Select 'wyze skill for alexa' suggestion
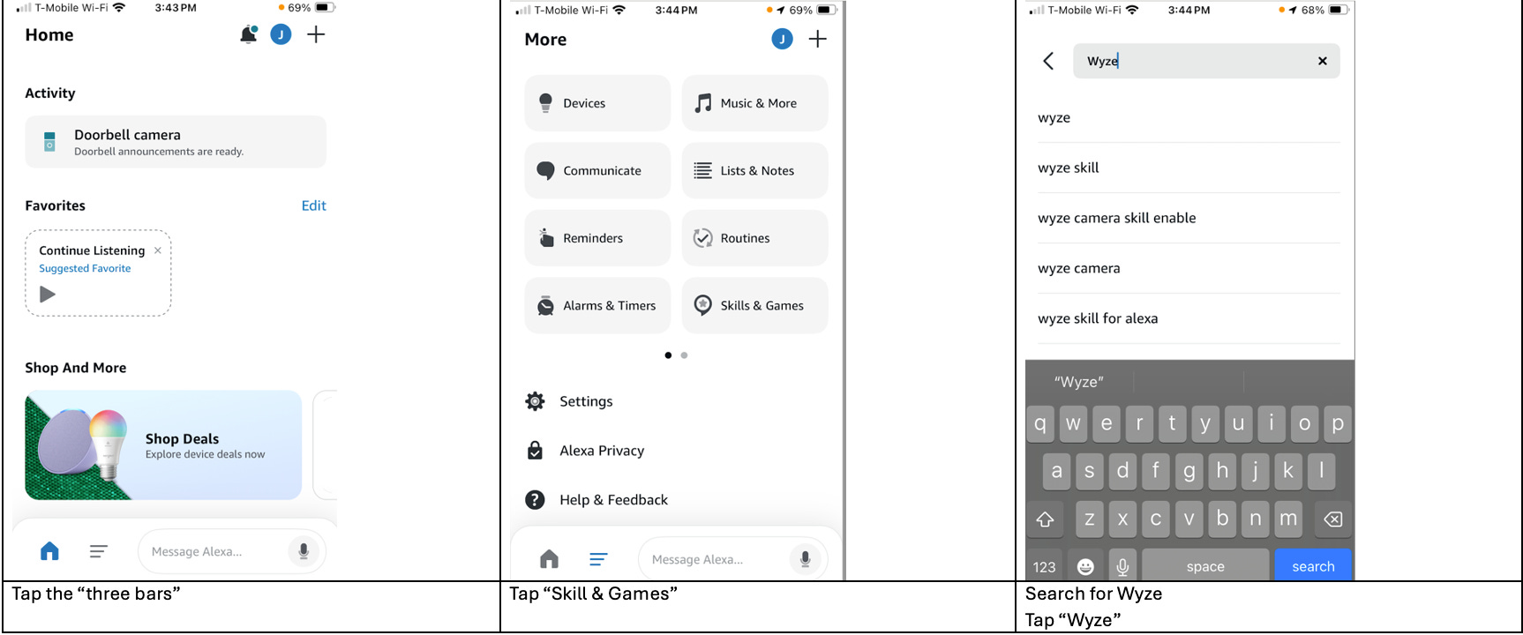This screenshot has width=1523, height=635. [1189, 318]
